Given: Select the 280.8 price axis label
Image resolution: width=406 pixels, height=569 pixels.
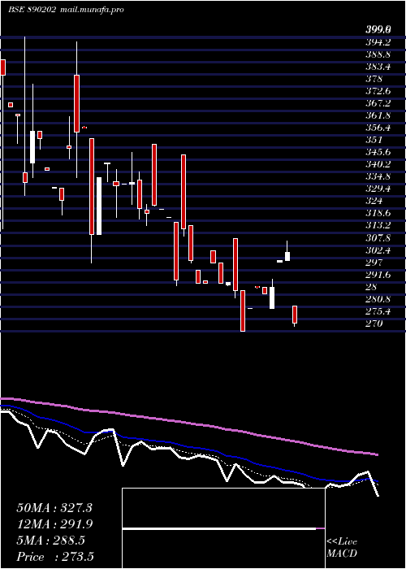Looking at the screenshot, I should (378, 299).
